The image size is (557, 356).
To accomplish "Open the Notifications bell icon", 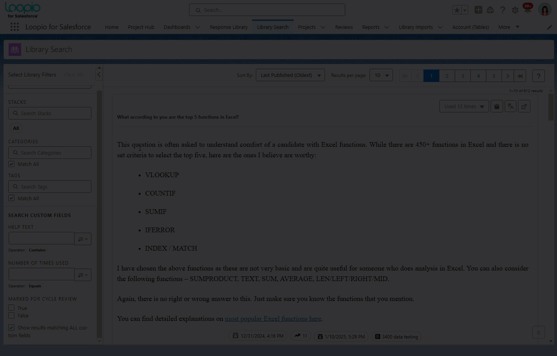I will [x=527, y=10].
